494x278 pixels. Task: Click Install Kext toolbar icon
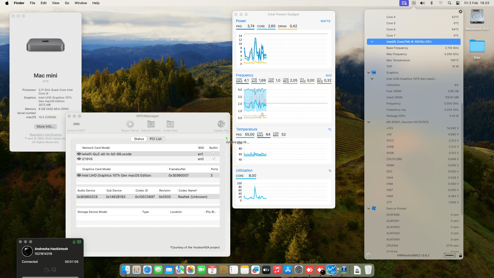coord(170,124)
